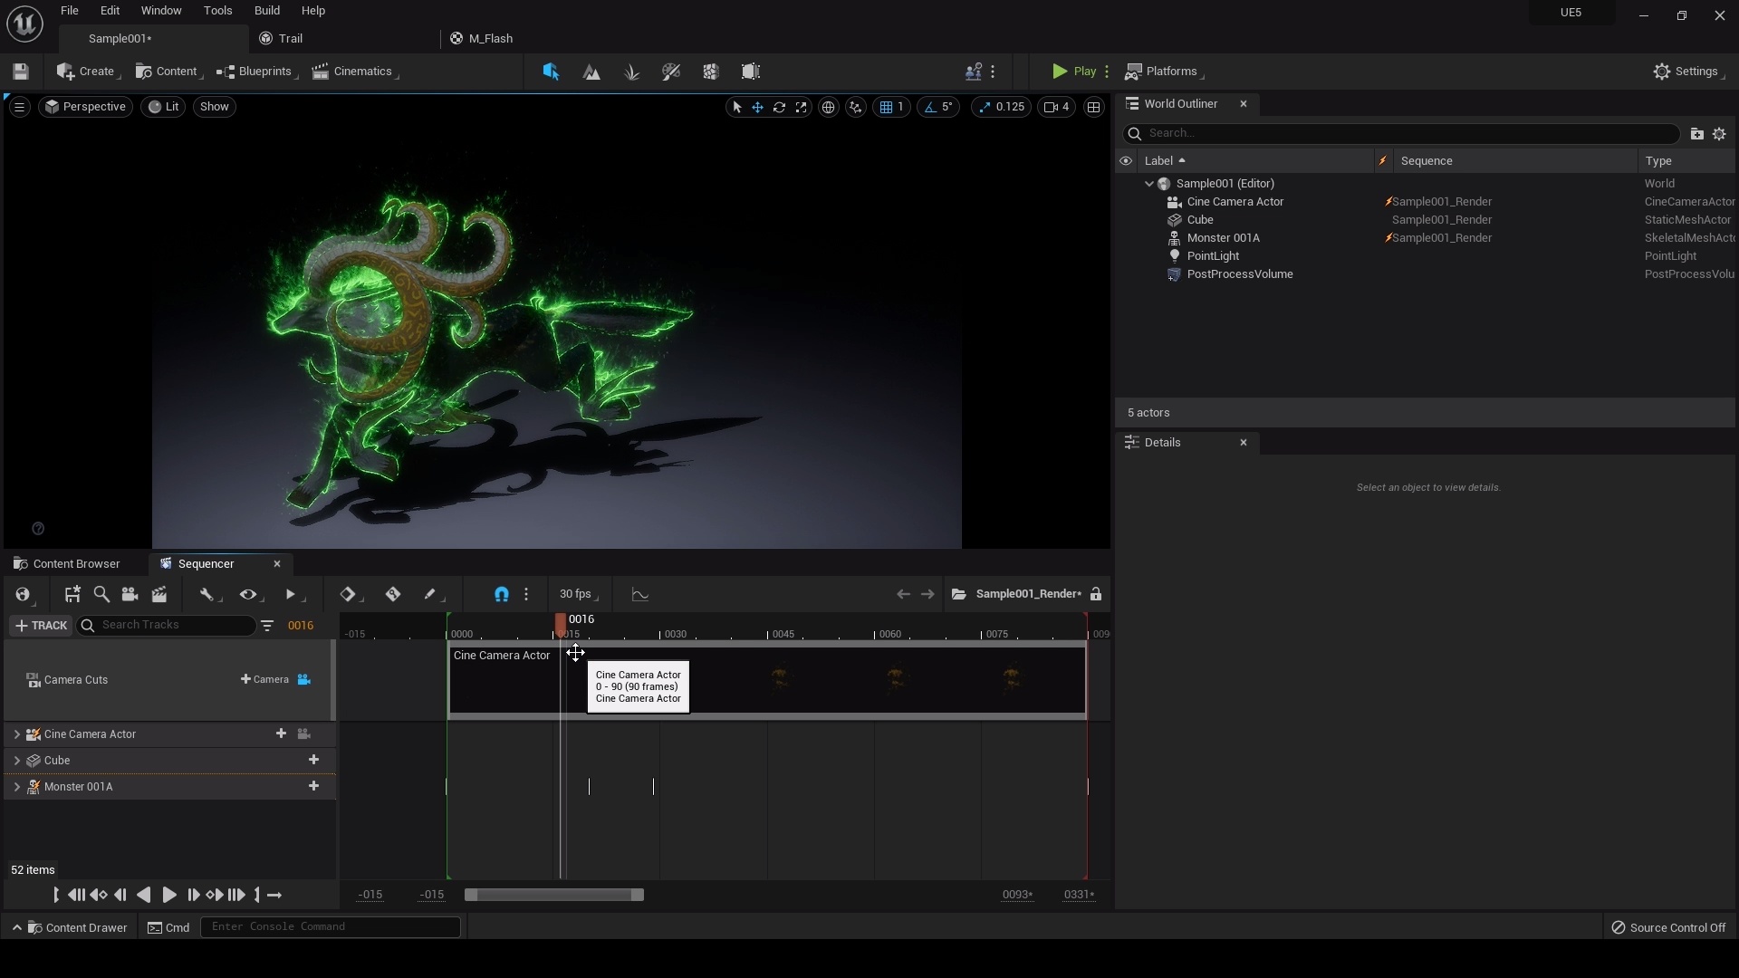Image resolution: width=1739 pixels, height=978 pixels.
Task: Click the Add Camera button in Camera Cuts
Action: (x=265, y=679)
